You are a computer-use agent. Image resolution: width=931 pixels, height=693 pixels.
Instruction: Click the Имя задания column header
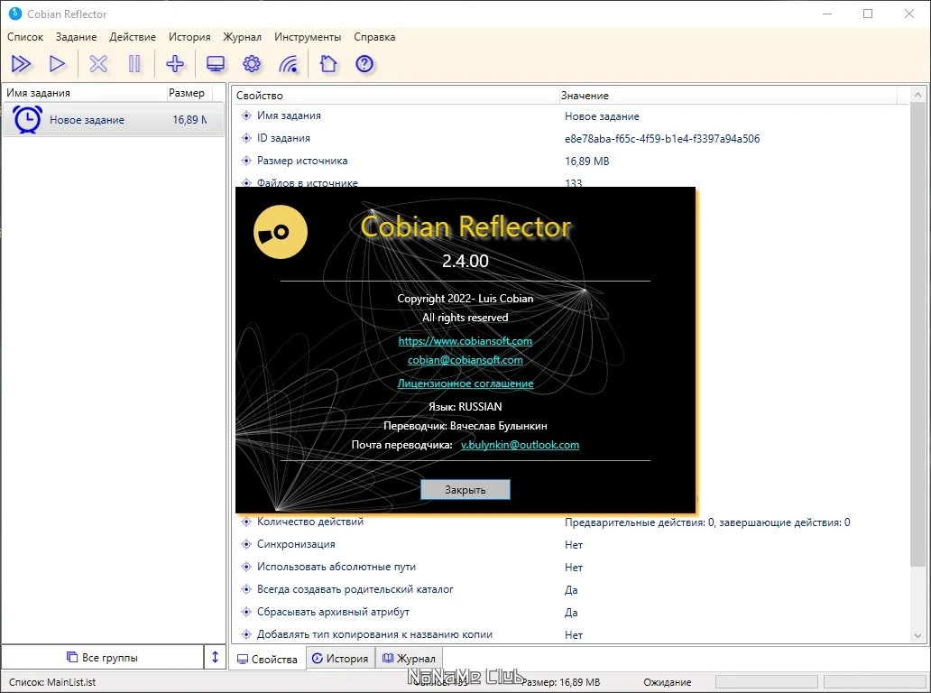click(x=83, y=93)
